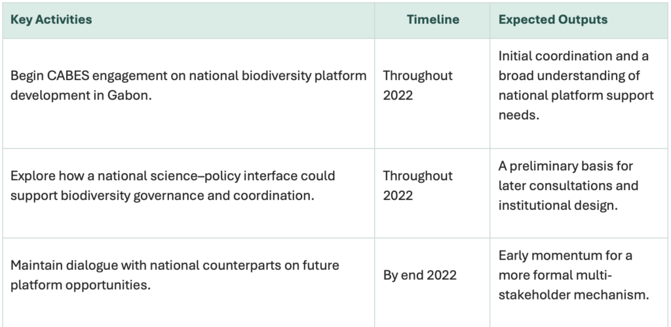This screenshot has width=671, height=327.
Task: Select the preliminary basis expected output cell
Action: (x=568, y=185)
